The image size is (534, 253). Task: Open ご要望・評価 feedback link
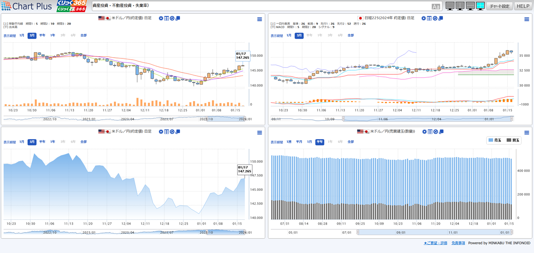coord(435,243)
